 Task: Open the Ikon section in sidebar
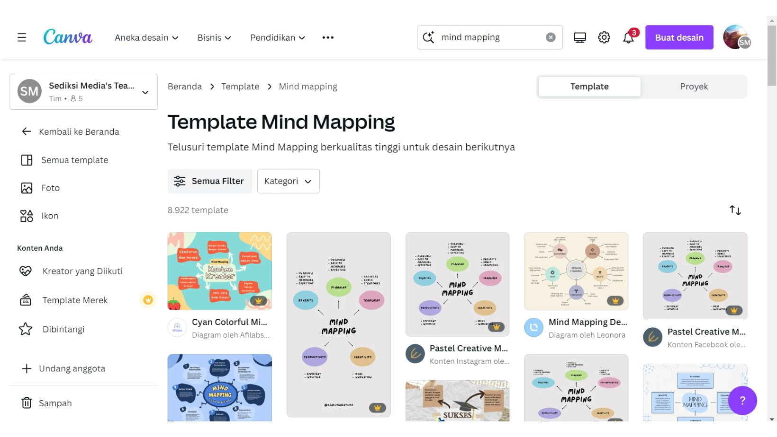tap(49, 216)
